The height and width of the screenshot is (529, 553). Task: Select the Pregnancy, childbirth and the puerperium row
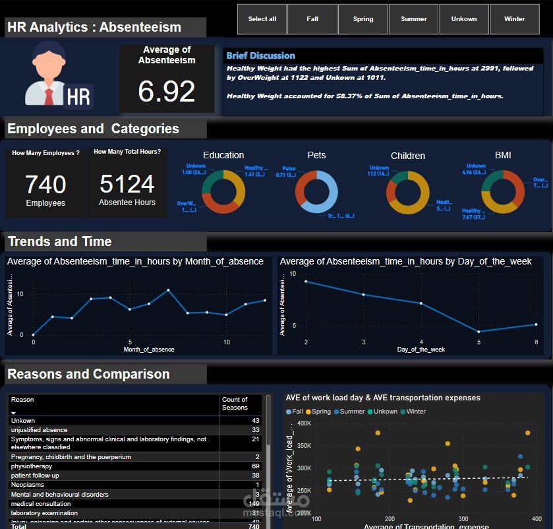pos(135,456)
